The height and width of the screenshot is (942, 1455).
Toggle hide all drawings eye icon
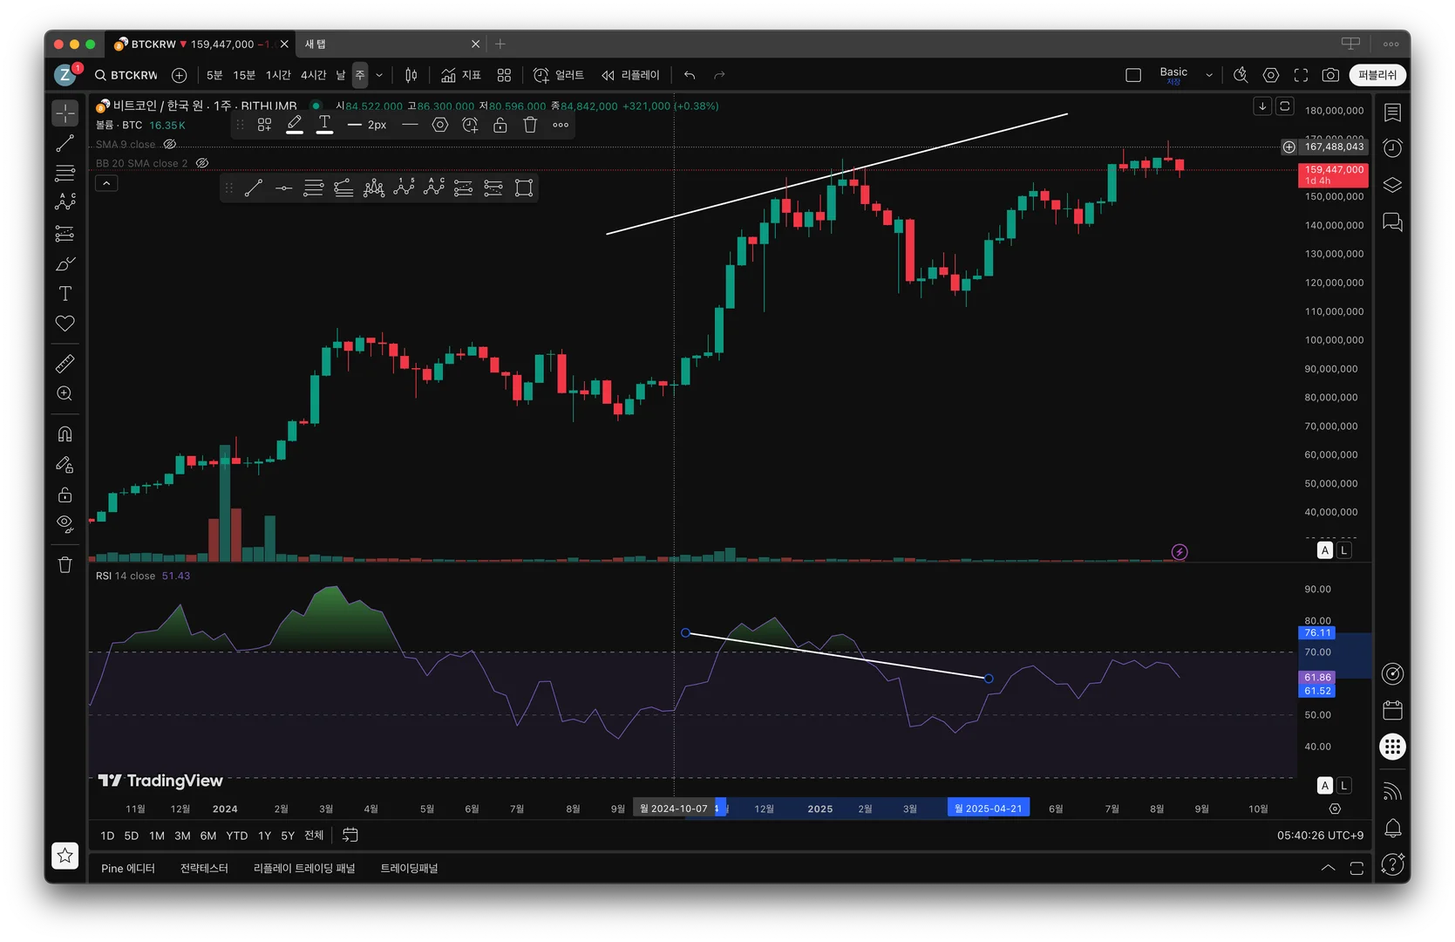click(x=65, y=523)
